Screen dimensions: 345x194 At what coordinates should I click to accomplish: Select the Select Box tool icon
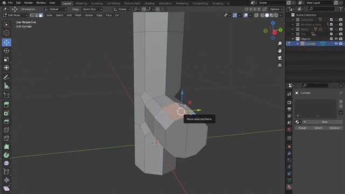6,24
